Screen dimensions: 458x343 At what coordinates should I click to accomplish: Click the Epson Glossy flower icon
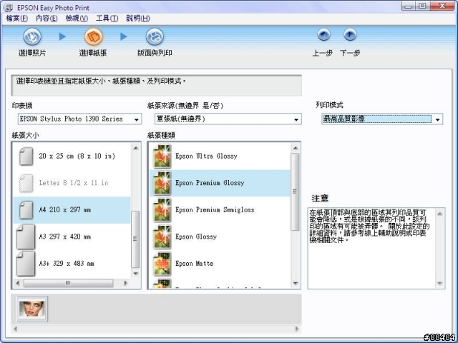[x=162, y=237]
